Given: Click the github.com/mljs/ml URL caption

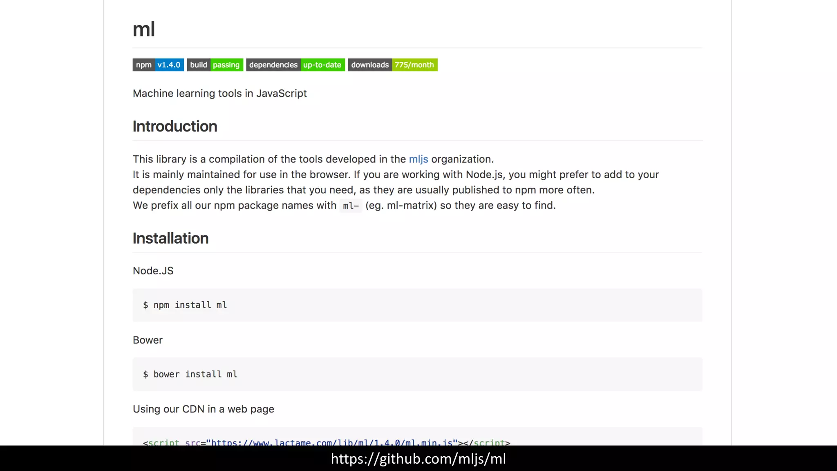Looking at the screenshot, I should 418,459.
